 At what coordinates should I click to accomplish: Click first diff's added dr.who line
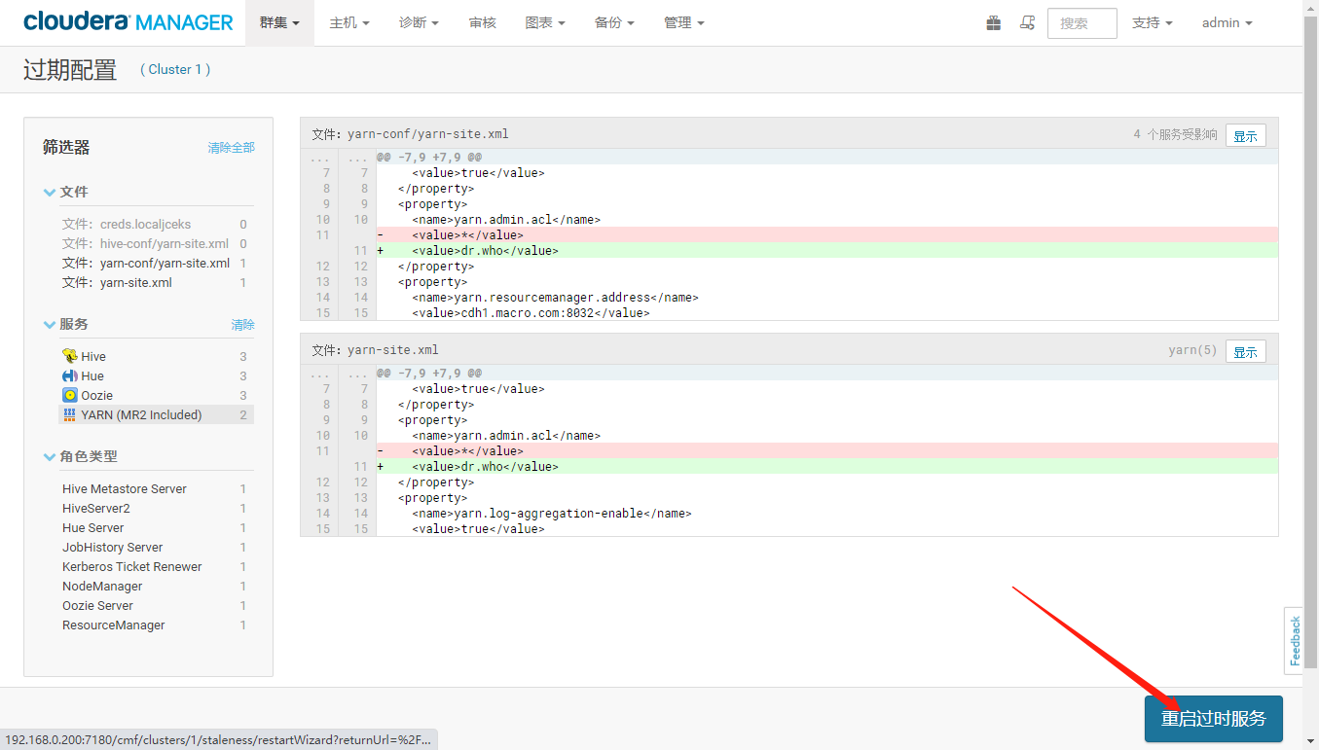[825, 251]
